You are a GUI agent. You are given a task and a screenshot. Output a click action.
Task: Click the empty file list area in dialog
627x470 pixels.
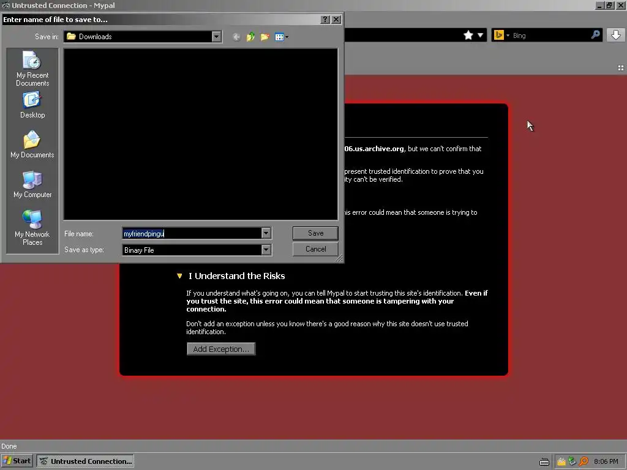[x=201, y=134]
